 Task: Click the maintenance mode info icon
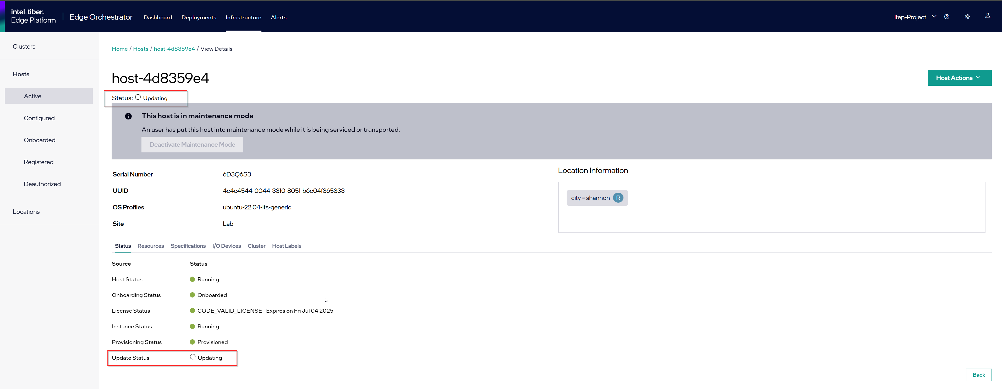[128, 116]
